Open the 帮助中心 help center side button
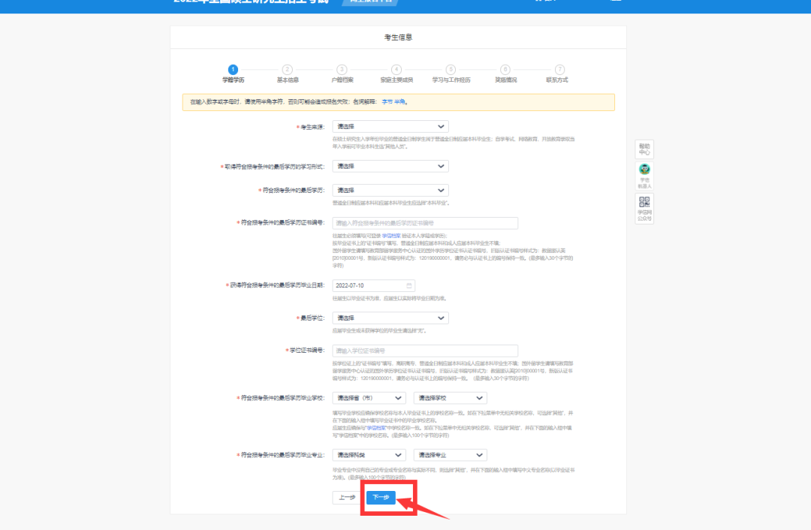811x530 pixels. (644, 149)
